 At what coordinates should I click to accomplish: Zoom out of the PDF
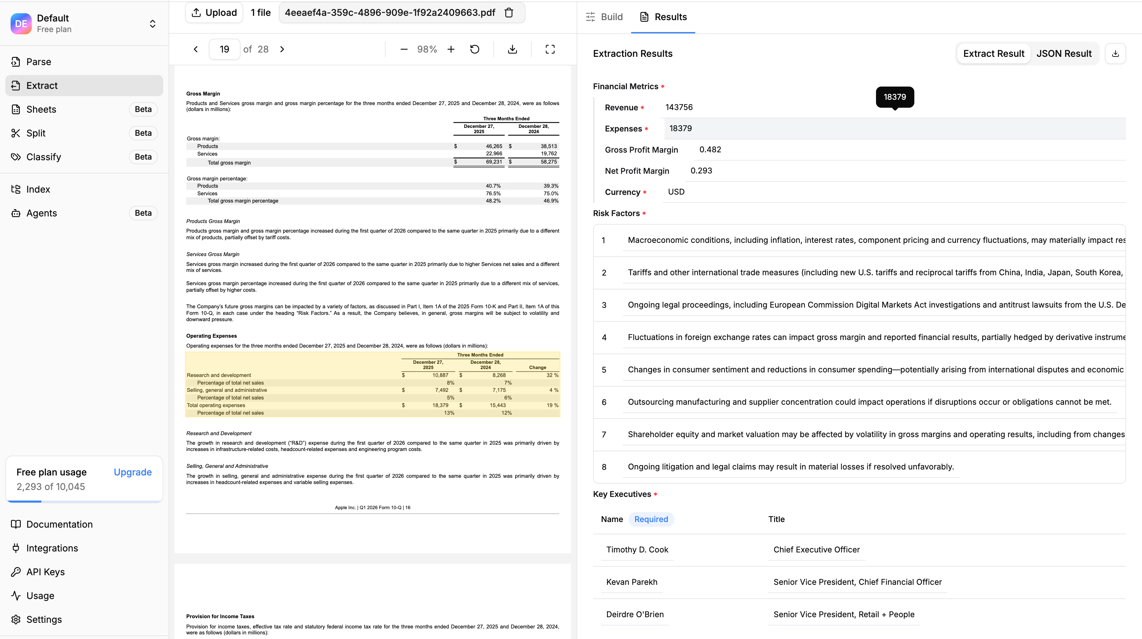(403, 49)
